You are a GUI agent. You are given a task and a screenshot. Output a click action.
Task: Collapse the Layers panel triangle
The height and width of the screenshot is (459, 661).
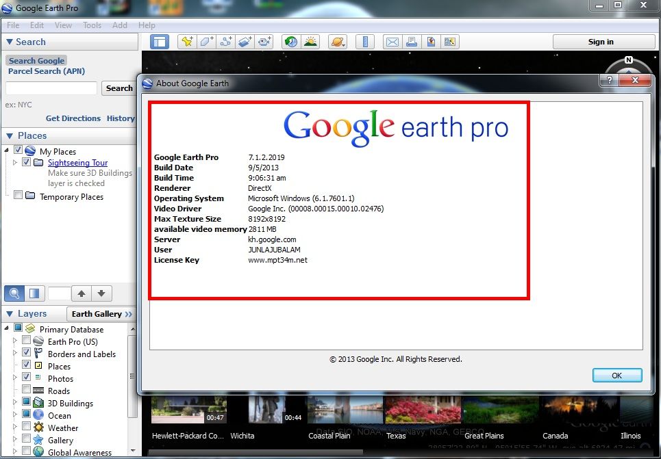coord(10,314)
